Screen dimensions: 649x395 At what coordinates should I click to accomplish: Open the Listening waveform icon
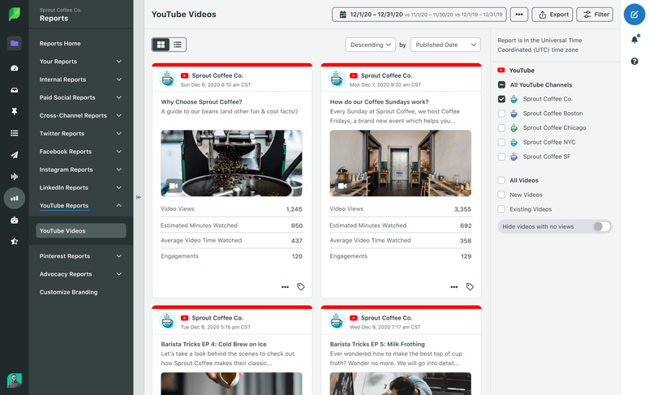point(15,177)
